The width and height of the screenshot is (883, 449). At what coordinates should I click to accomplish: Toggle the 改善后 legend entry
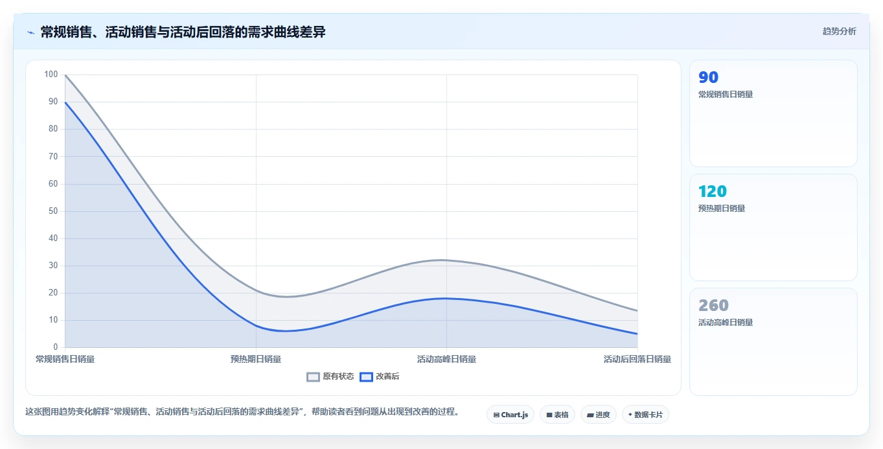(x=380, y=376)
